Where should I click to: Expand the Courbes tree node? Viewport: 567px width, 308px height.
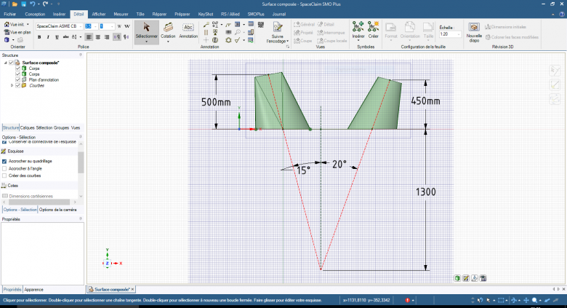(12, 85)
